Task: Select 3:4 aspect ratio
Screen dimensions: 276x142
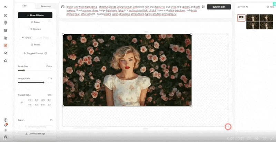Action: coord(30,100)
